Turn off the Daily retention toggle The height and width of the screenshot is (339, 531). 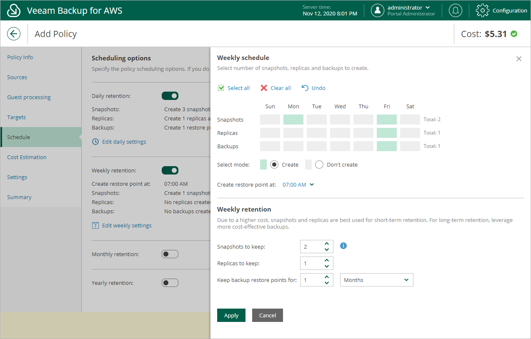(x=170, y=96)
